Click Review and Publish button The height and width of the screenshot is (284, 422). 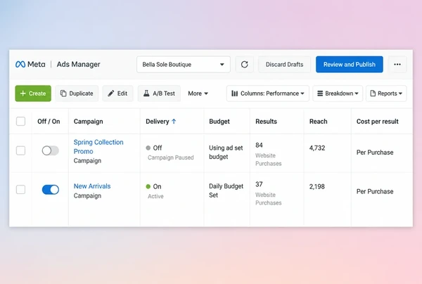350,64
